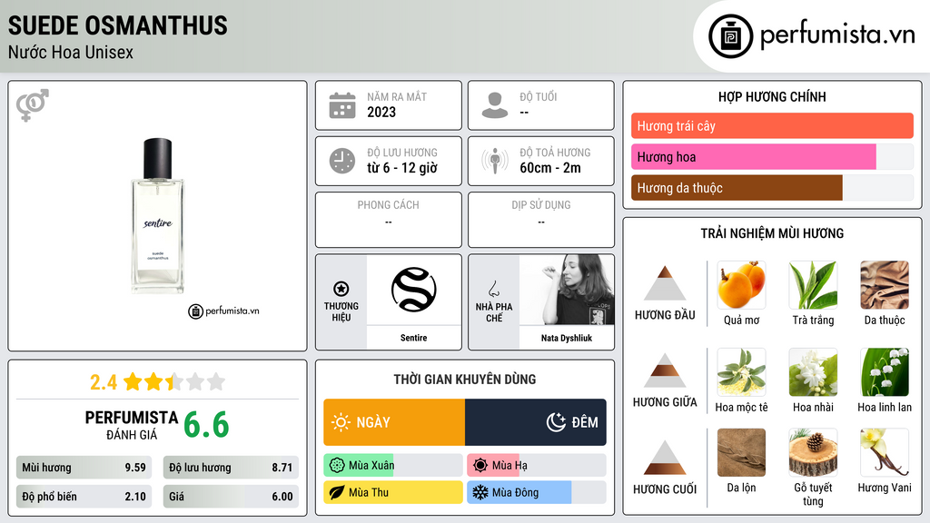Click the Hương Giữa pyramid icon
Screen dimensions: 930x523
point(665,370)
